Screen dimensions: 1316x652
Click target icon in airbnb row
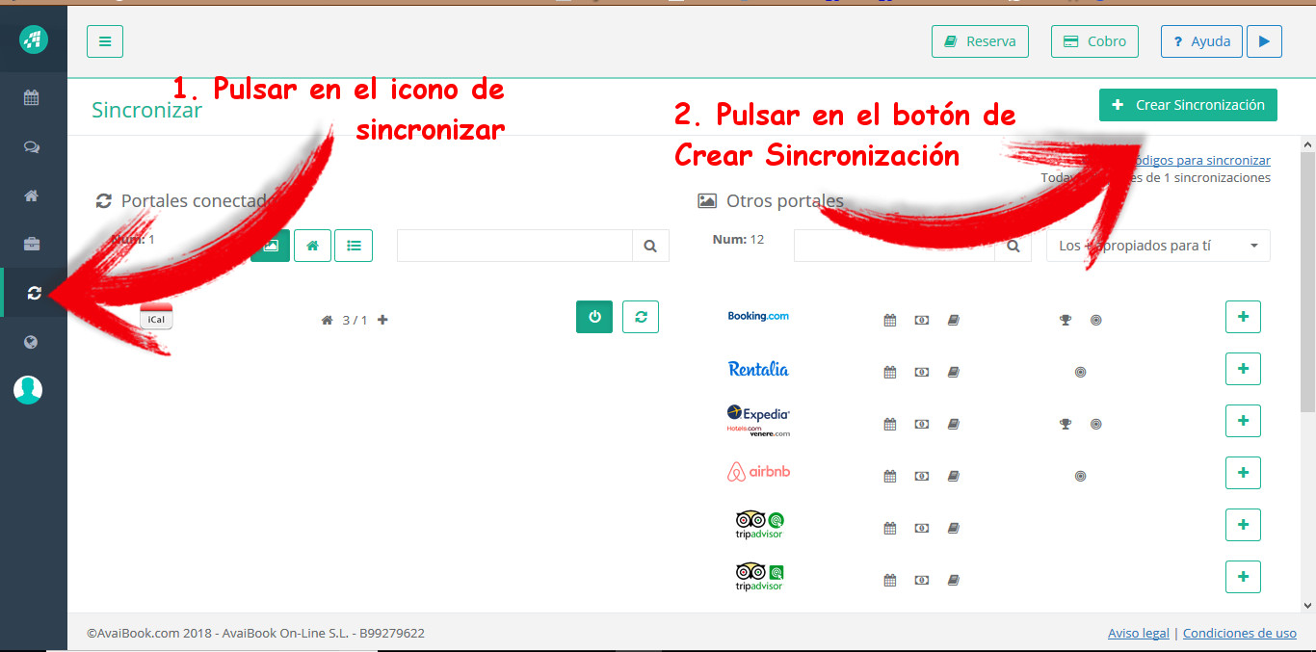(1080, 476)
